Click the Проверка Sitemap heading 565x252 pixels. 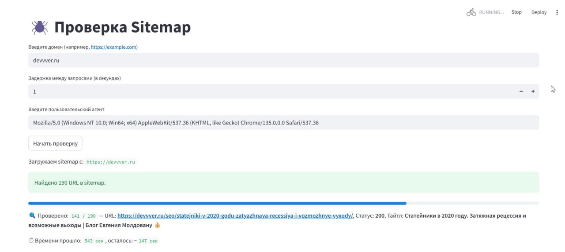coord(122,27)
